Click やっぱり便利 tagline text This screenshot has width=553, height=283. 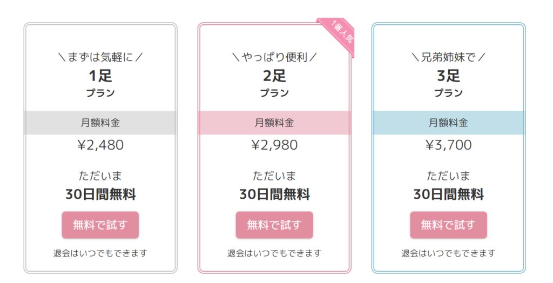[x=274, y=57]
